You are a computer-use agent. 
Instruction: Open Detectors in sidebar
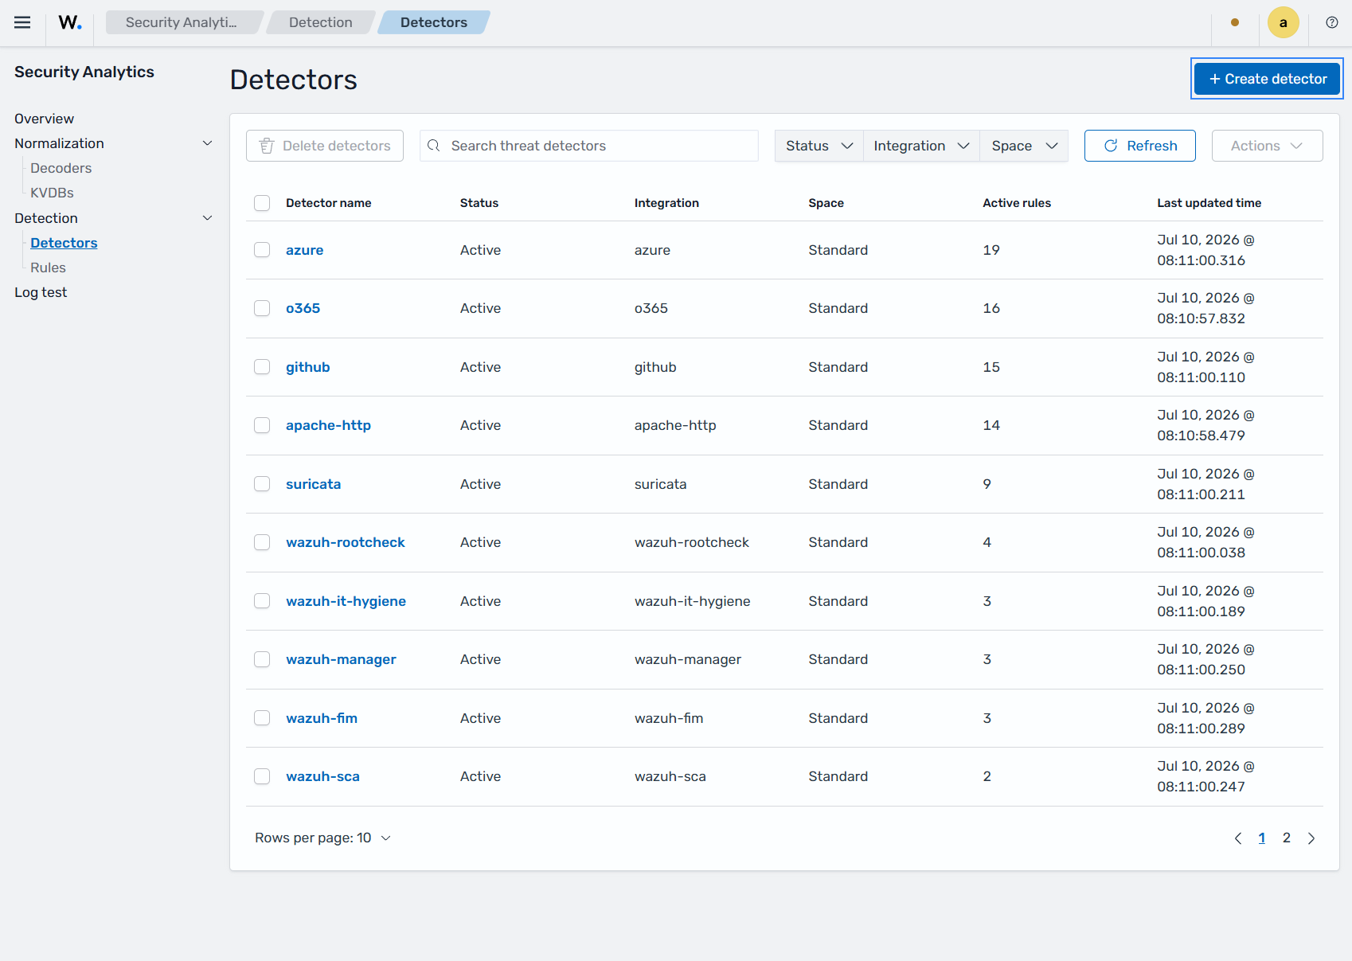(x=64, y=243)
